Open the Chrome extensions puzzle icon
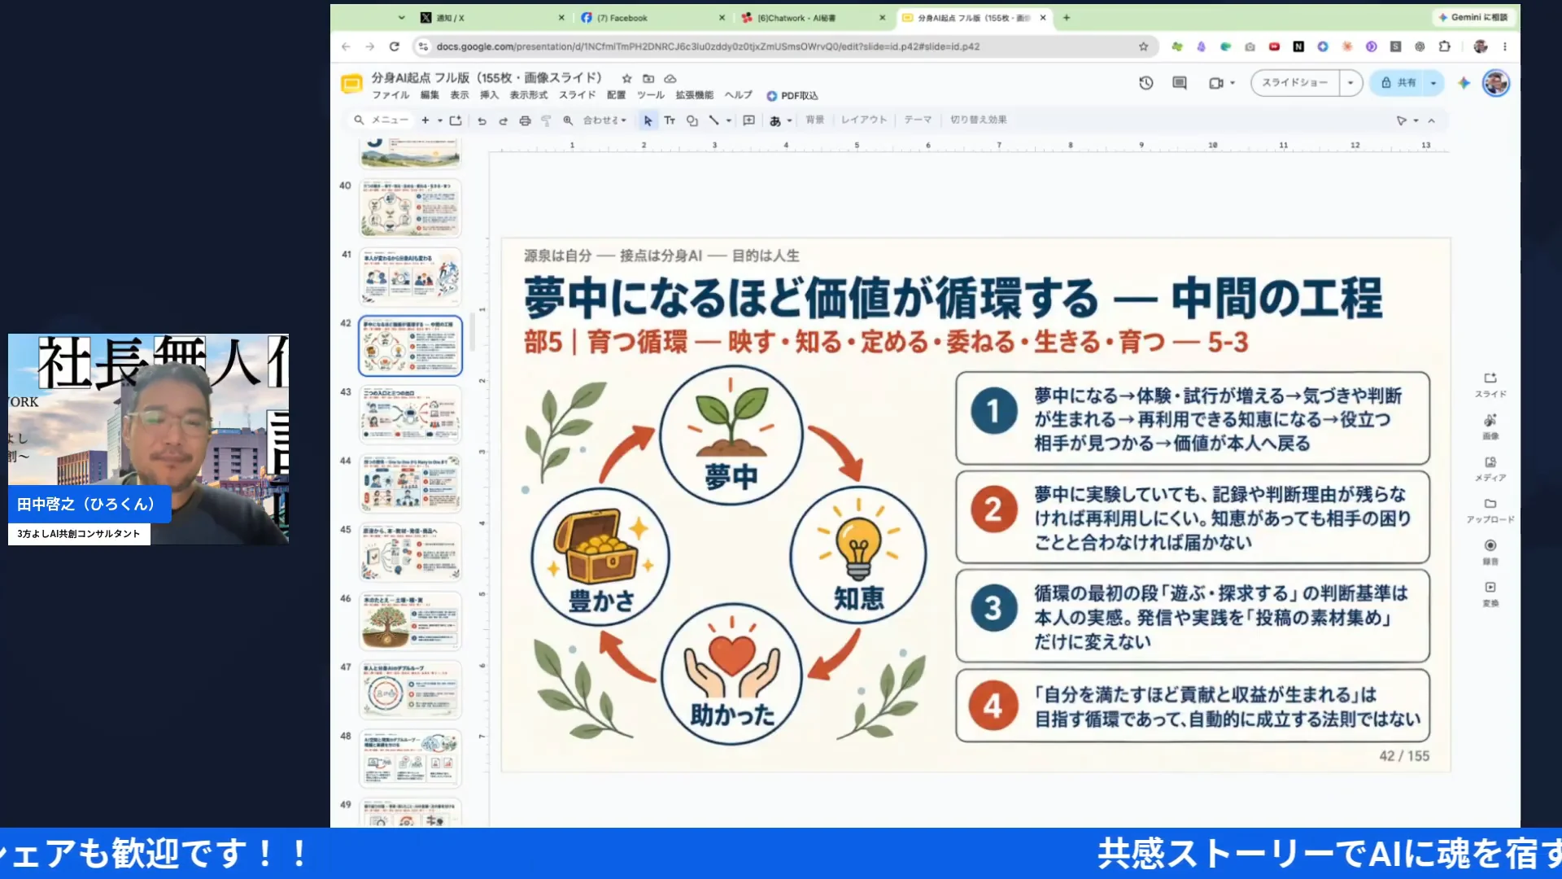Image resolution: width=1562 pixels, height=879 pixels. coord(1445,46)
